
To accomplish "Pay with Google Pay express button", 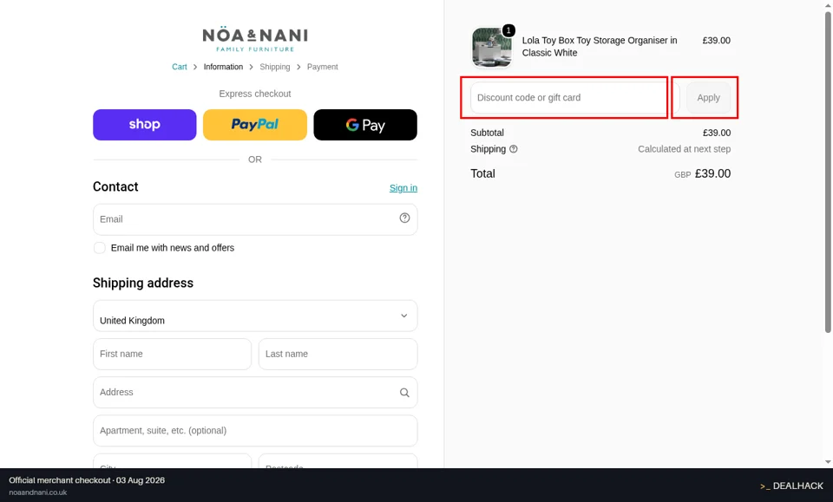I will point(365,125).
